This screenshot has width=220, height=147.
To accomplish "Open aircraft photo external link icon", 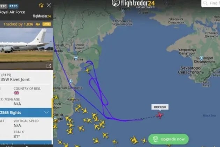I will point(49,66).
